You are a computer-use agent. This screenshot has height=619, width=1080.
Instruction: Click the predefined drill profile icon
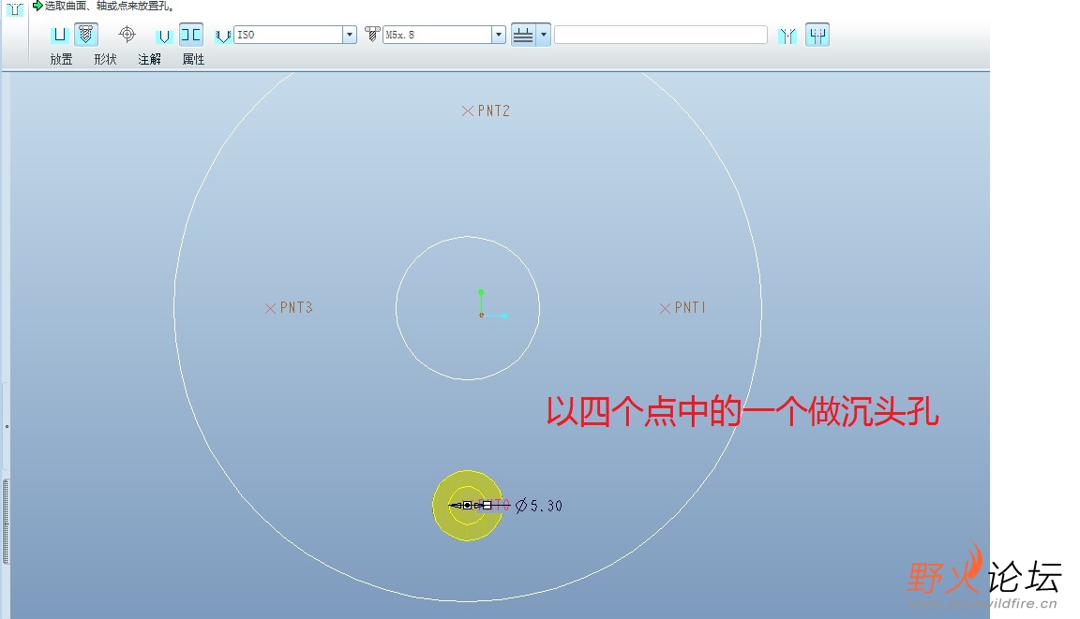tap(163, 35)
